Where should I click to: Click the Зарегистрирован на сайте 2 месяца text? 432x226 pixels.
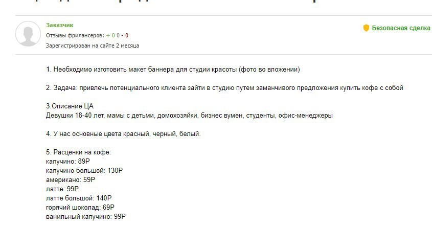pos(92,46)
